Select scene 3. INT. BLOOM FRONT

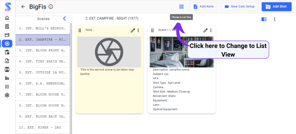[43, 51]
